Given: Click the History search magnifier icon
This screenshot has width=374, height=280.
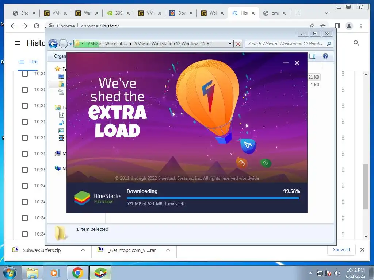Looking at the screenshot, I should coord(356,43).
